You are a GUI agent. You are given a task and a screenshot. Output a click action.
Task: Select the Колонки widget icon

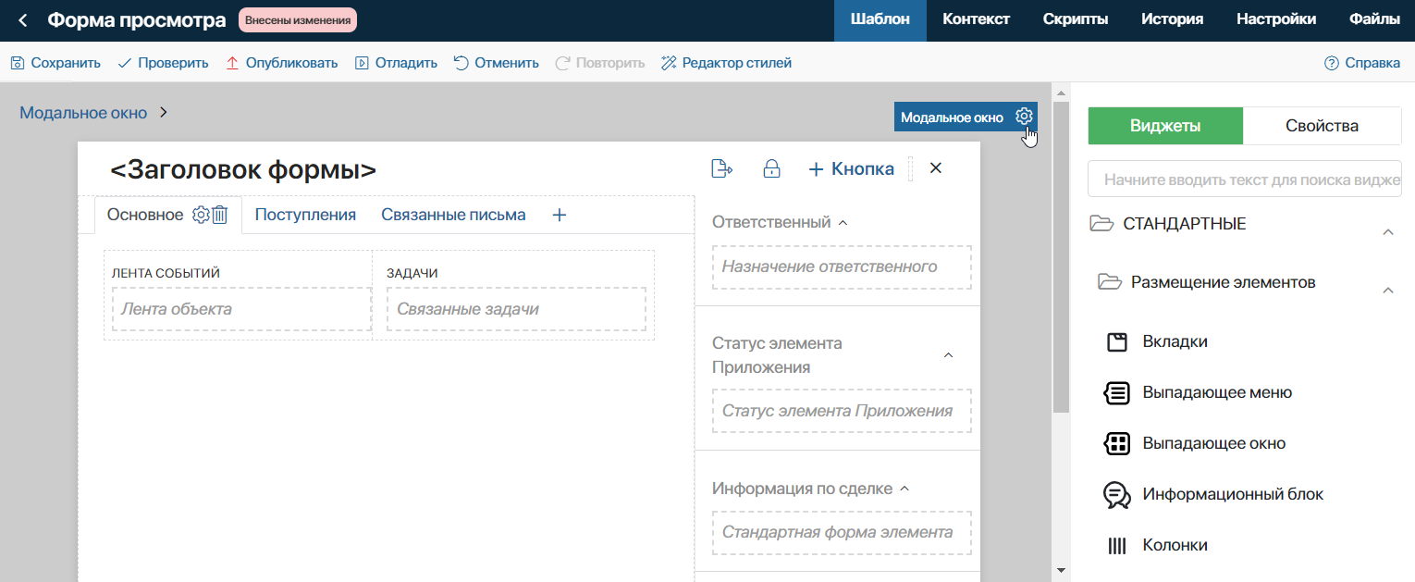pos(1117,546)
